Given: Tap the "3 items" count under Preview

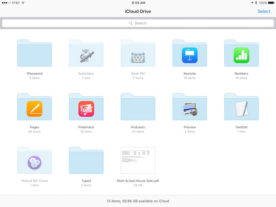Looking at the screenshot, I should pyautogui.click(x=190, y=132).
